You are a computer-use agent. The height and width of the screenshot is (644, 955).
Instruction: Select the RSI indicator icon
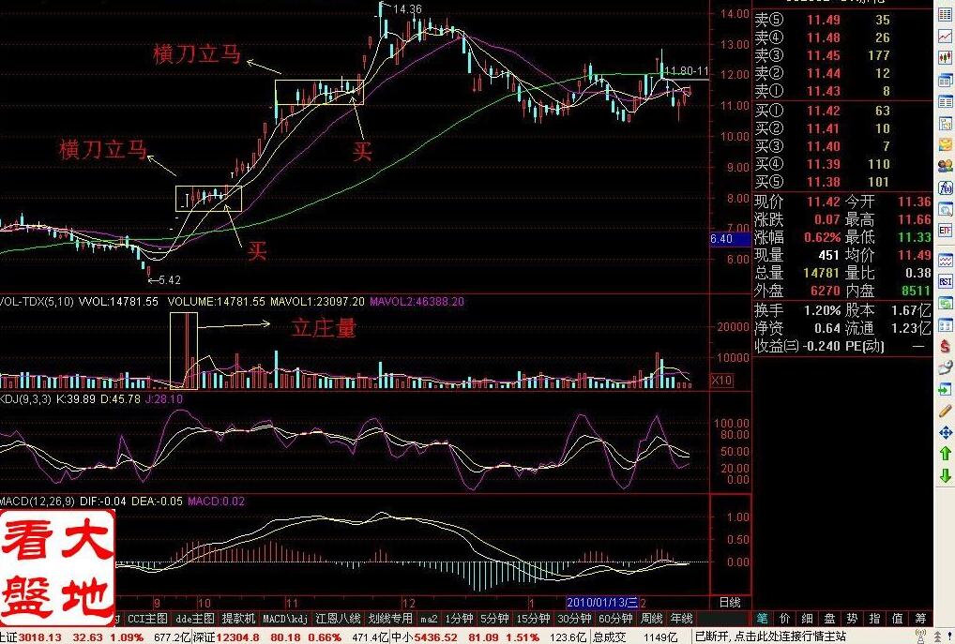[x=946, y=281]
